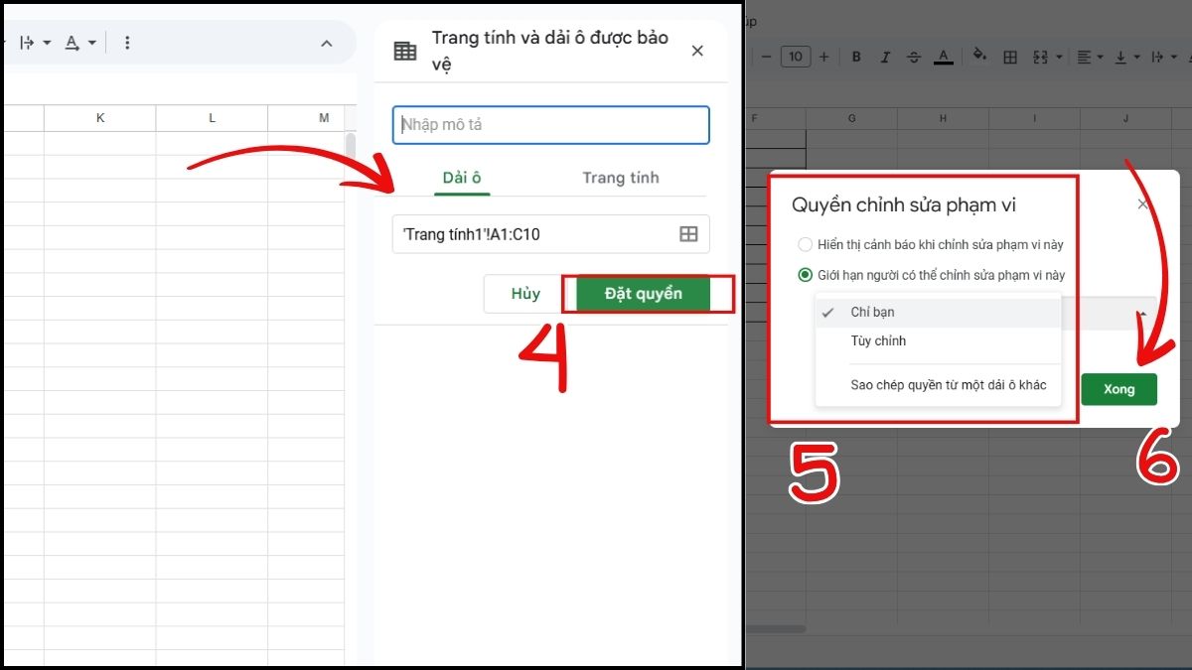Screen dimensions: 1192x670
Task: Choose the 'Chỉ bạn' permission option
Action: tap(874, 312)
